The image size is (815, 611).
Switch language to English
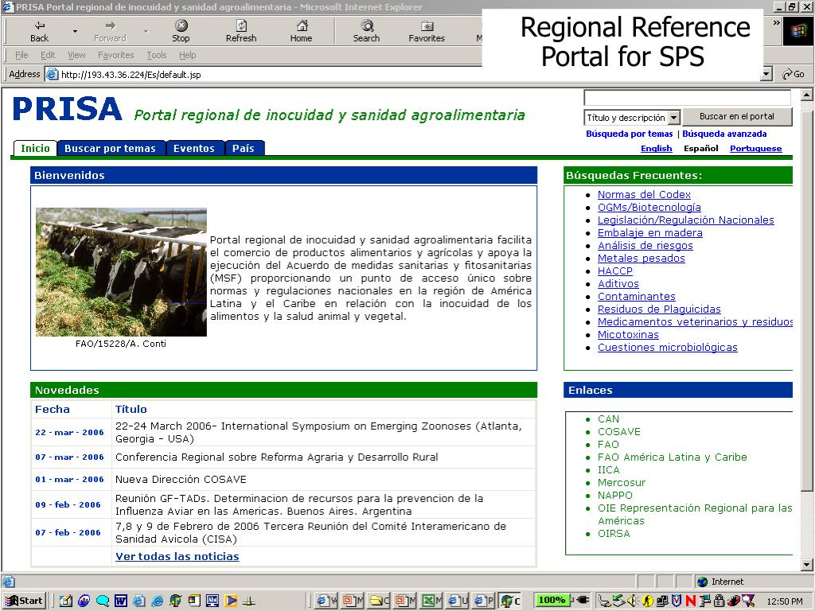coord(657,149)
